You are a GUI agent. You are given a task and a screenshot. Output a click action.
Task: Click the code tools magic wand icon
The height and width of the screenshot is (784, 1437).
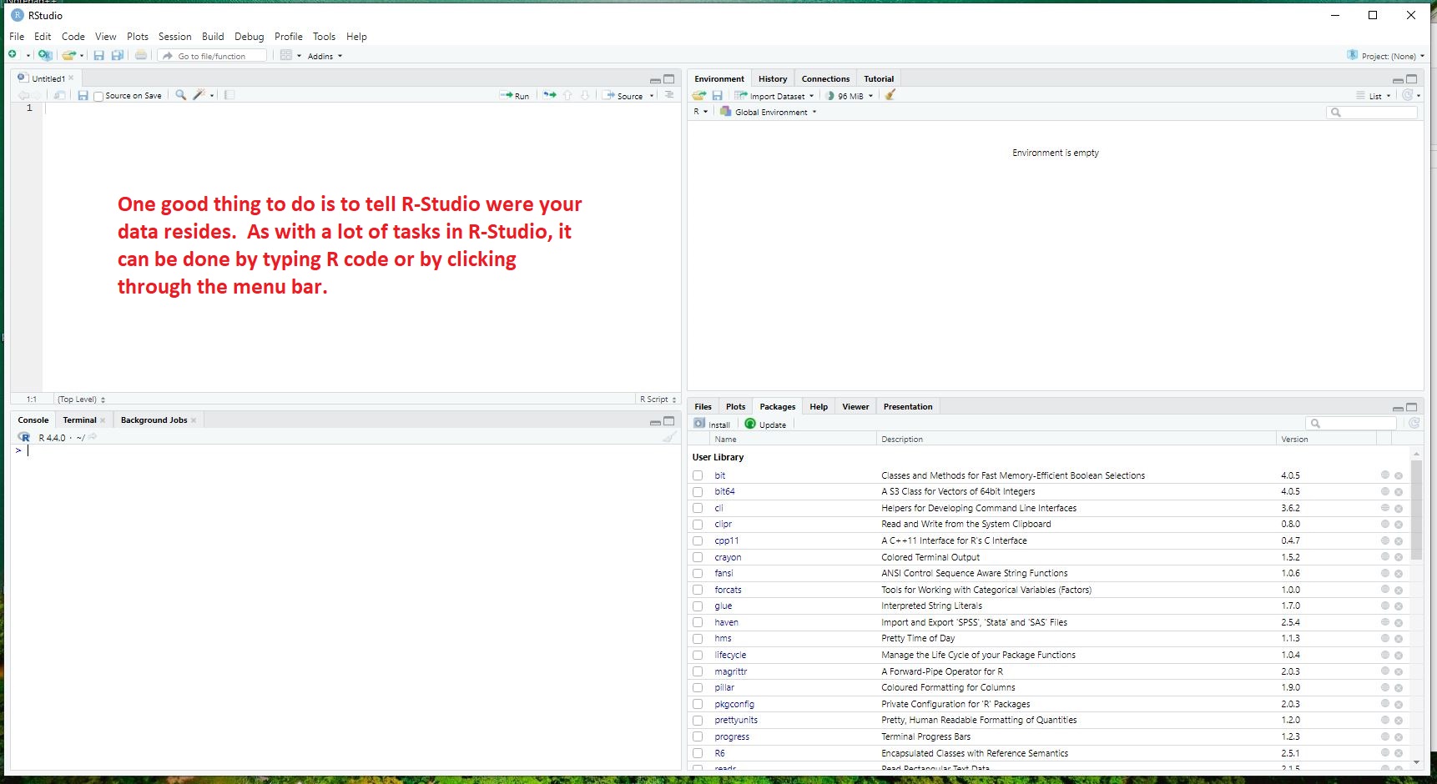(199, 95)
